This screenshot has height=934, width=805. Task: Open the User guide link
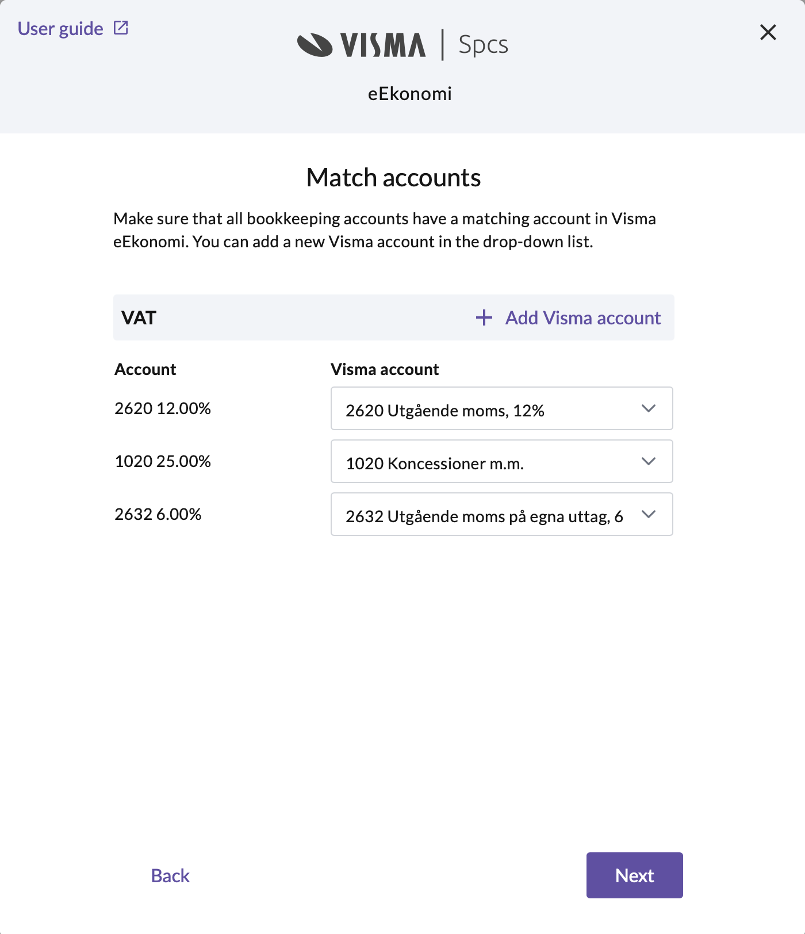click(x=60, y=29)
